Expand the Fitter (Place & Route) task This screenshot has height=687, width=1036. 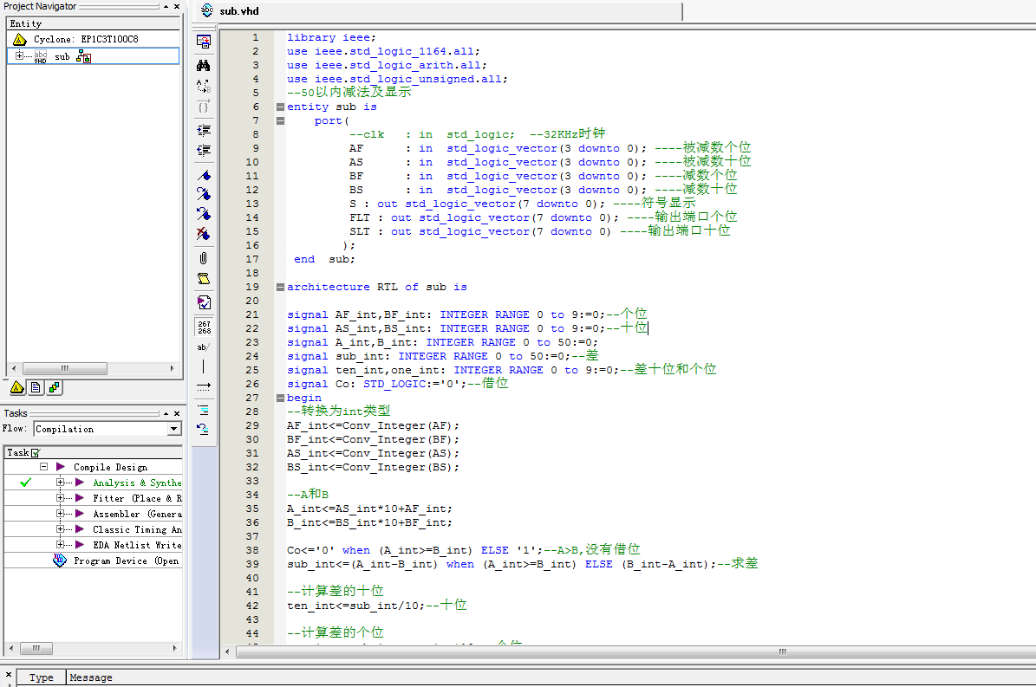[x=60, y=498]
